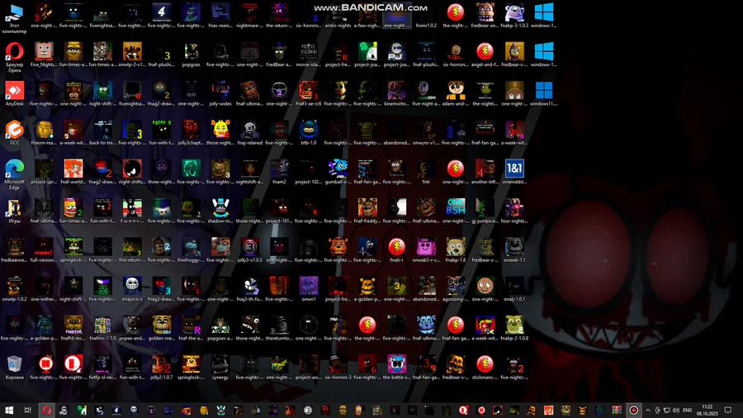Show hidden system tray icons
Image resolution: width=743 pixels, height=418 pixels.
(648, 410)
